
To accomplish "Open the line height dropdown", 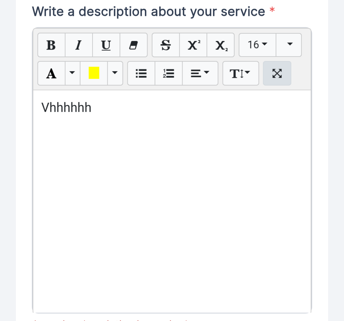I will (x=240, y=73).
